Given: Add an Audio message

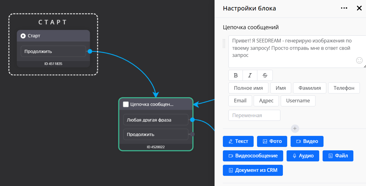Looking at the screenshot, I should (x=303, y=156).
